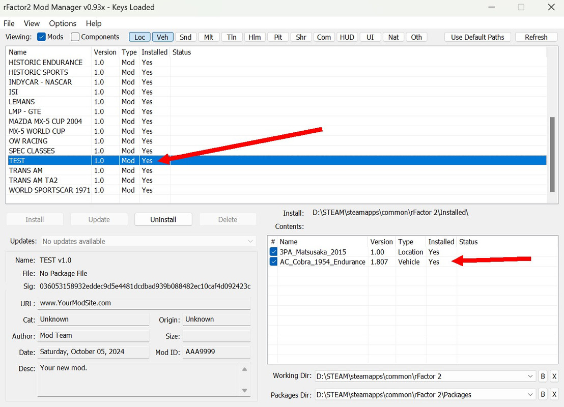
Task: Select the ISI mod row
Action: (x=277, y=92)
